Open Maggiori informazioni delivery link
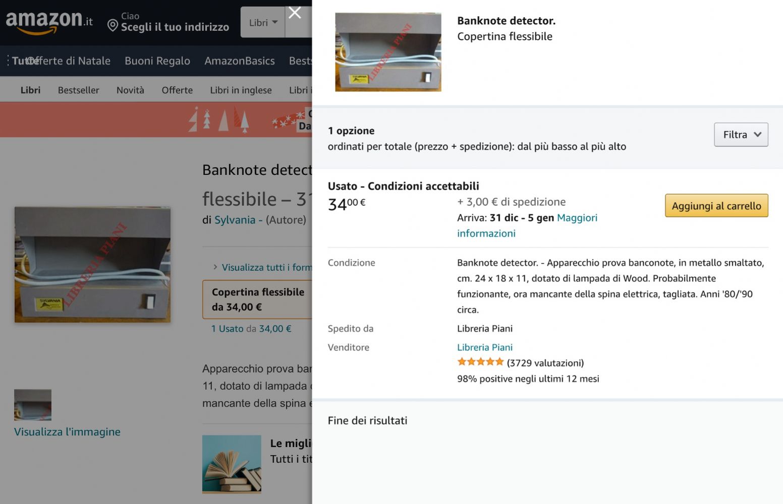Screen dimensions: 783x504 point(527,225)
